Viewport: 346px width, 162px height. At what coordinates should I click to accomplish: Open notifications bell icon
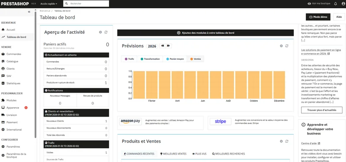point(336,4)
